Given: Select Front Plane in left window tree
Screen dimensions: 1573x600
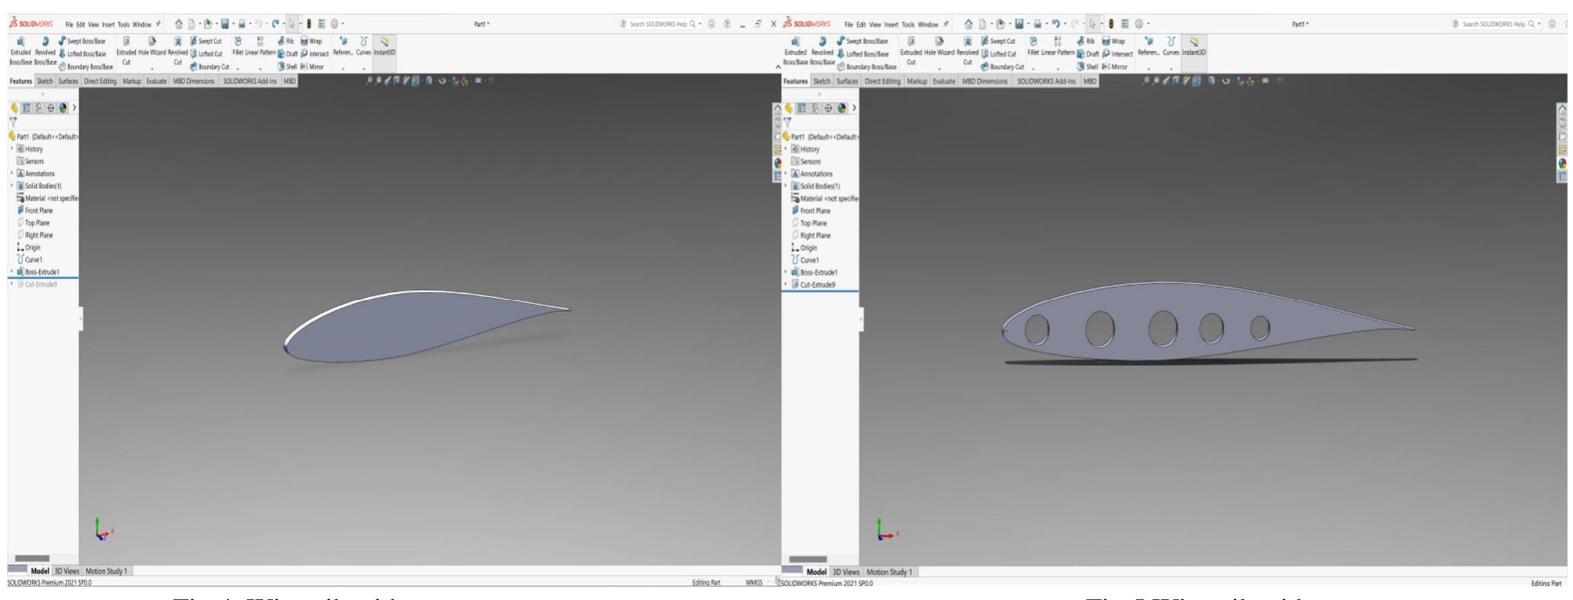Looking at the screenshot, I should pos(34,210).
